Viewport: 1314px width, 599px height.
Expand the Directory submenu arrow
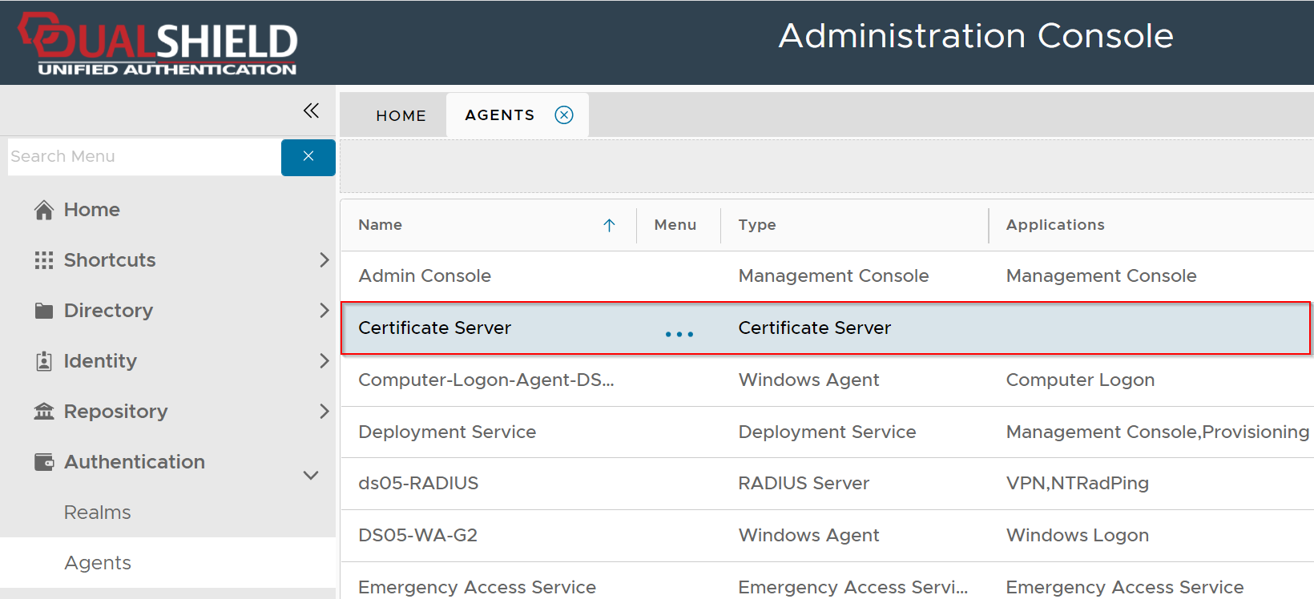tap(324, 311)
